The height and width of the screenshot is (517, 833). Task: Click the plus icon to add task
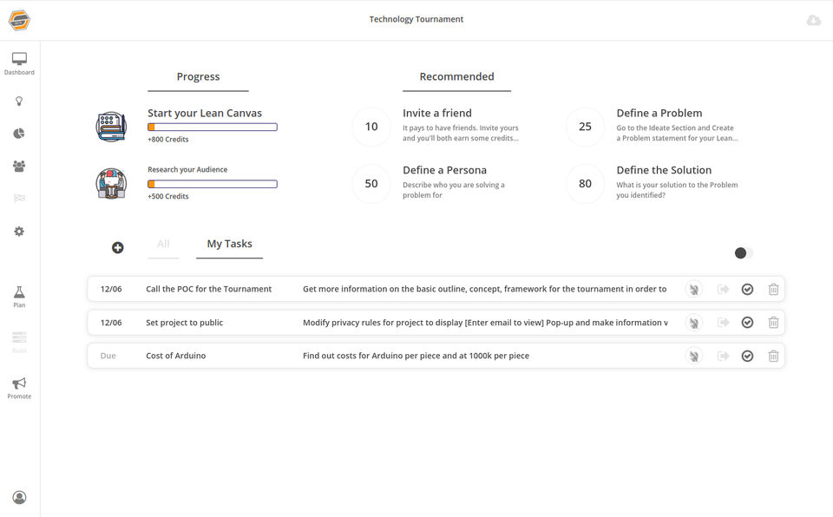coord(118,248)
